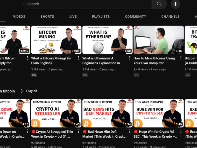
Task: Focus the Search input field
Action: click(87, 4)
